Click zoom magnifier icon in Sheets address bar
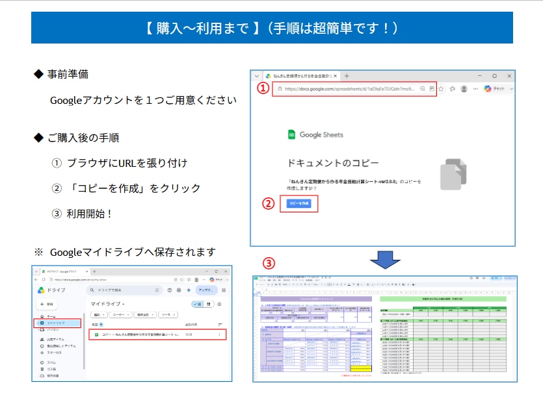The width and height of the screenshot is (543, 413). point(423,89)
